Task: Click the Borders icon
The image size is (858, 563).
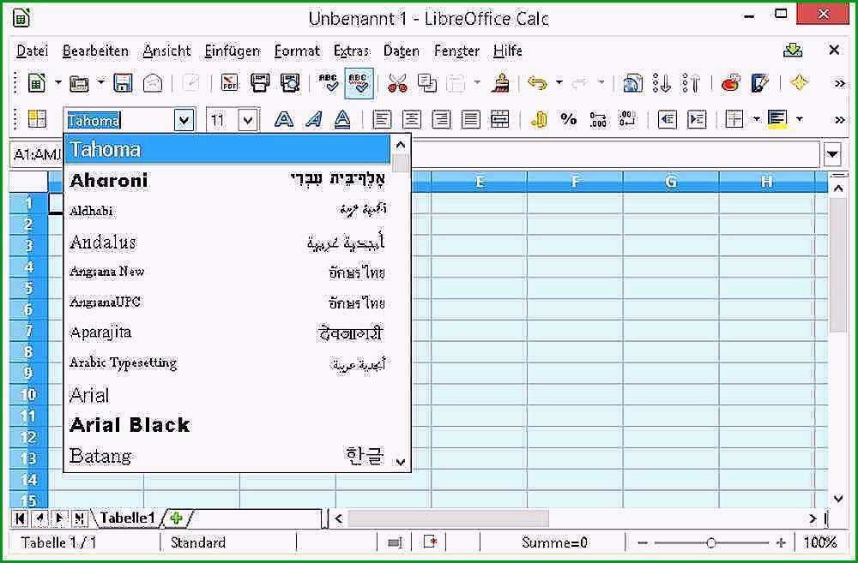Action: pos(734,119)
